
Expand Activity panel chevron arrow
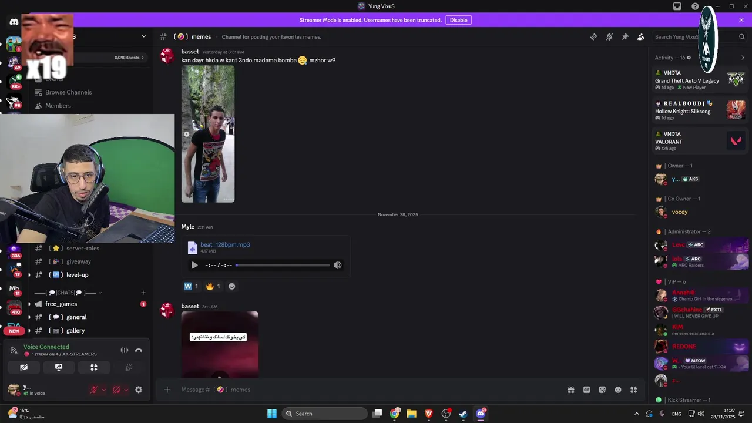tap(743, 58)
